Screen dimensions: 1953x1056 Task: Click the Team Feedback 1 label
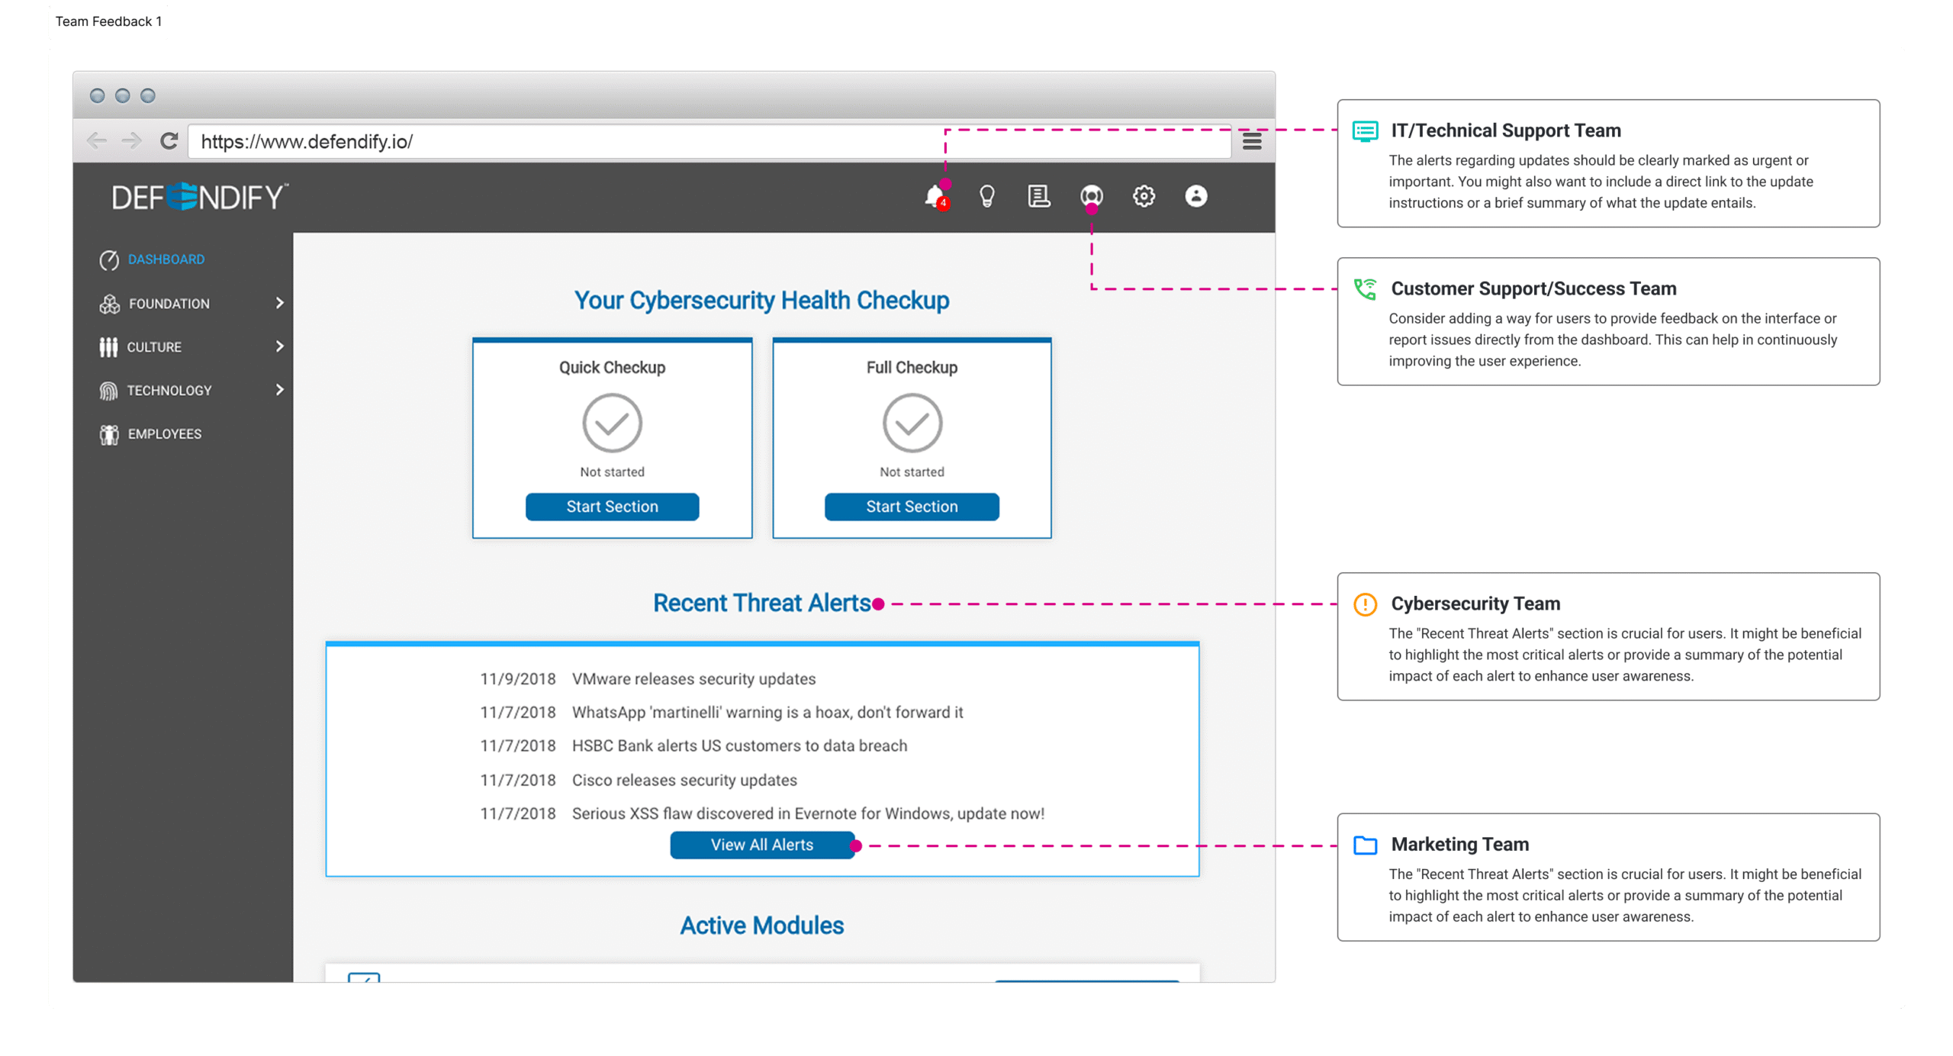[x=108, y=21]
